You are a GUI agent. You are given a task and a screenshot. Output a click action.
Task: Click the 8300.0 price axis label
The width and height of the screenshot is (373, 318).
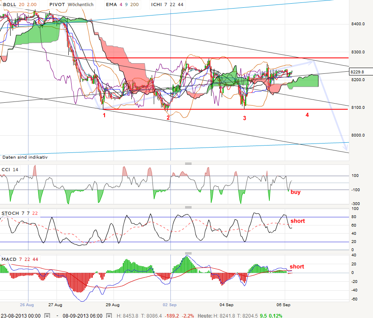point(358,52)
